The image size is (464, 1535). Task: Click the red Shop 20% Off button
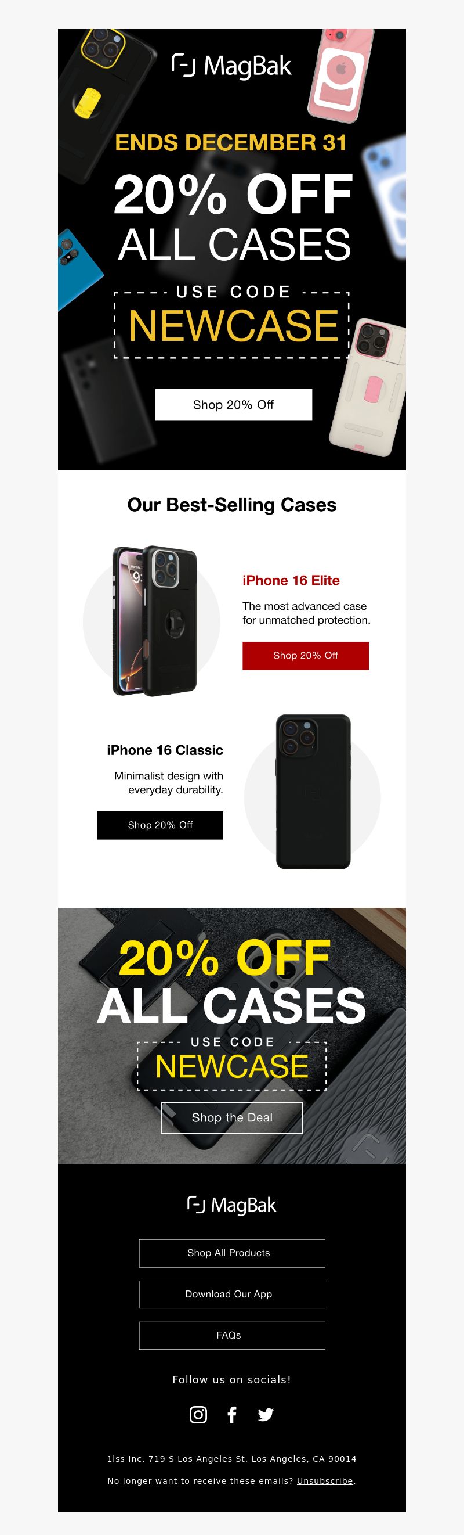tap(305, 656)
